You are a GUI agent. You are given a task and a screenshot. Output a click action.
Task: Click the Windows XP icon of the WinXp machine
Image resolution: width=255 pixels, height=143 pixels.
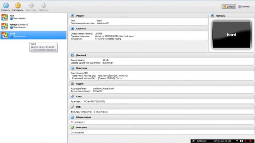4,26
